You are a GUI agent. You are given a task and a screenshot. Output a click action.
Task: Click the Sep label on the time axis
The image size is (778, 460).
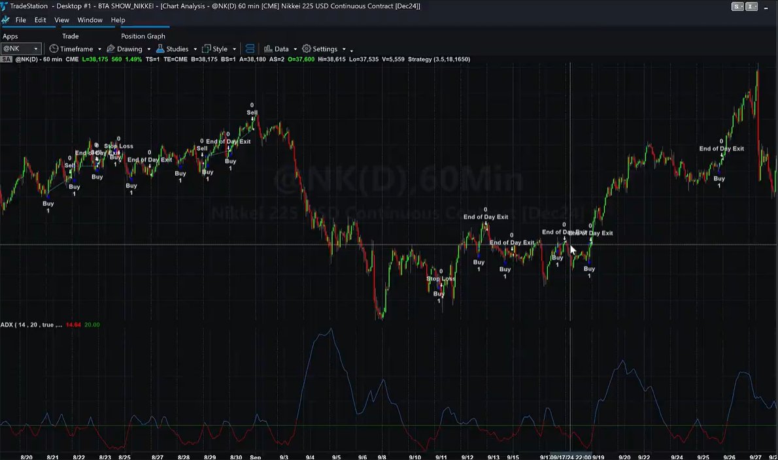tap(255, 457)
